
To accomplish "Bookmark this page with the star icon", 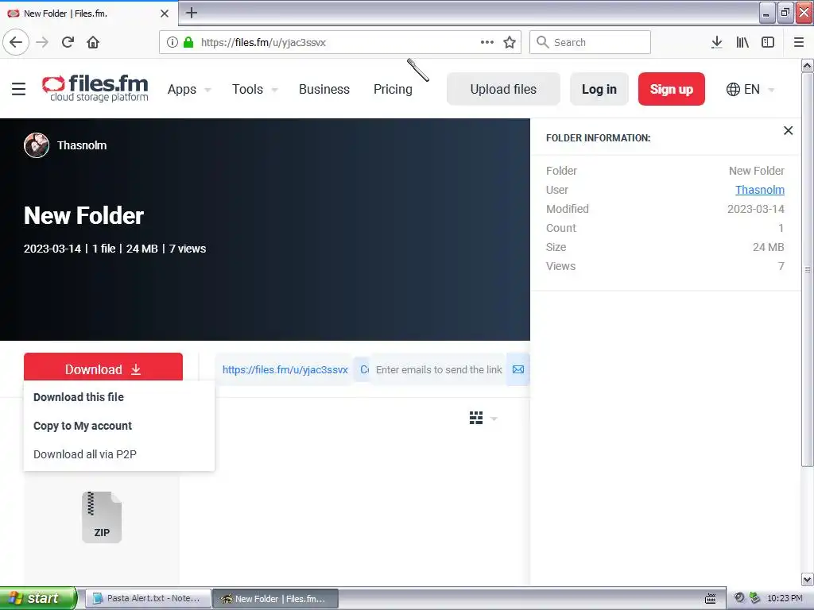I will coord(510,42).
